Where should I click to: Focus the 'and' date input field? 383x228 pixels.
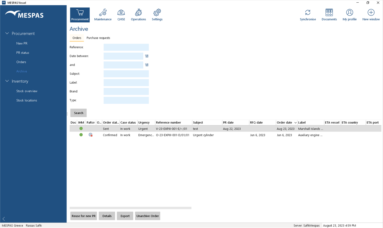123,65
